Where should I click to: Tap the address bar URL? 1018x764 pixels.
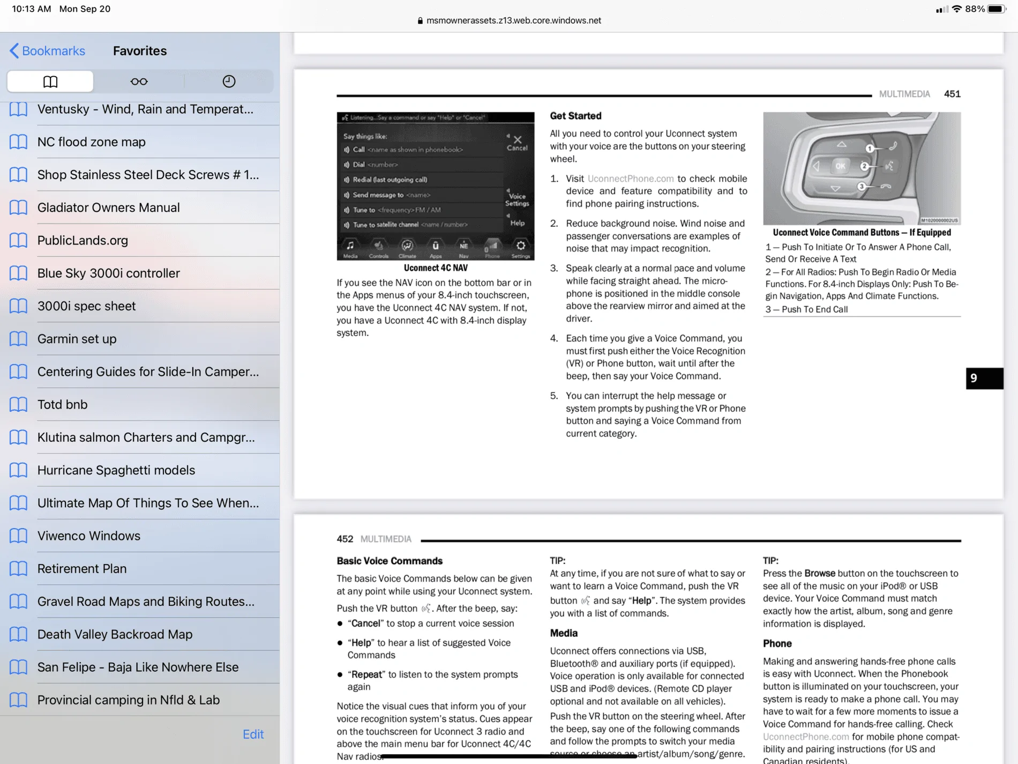pyautogui.click(x=513, y=20)
